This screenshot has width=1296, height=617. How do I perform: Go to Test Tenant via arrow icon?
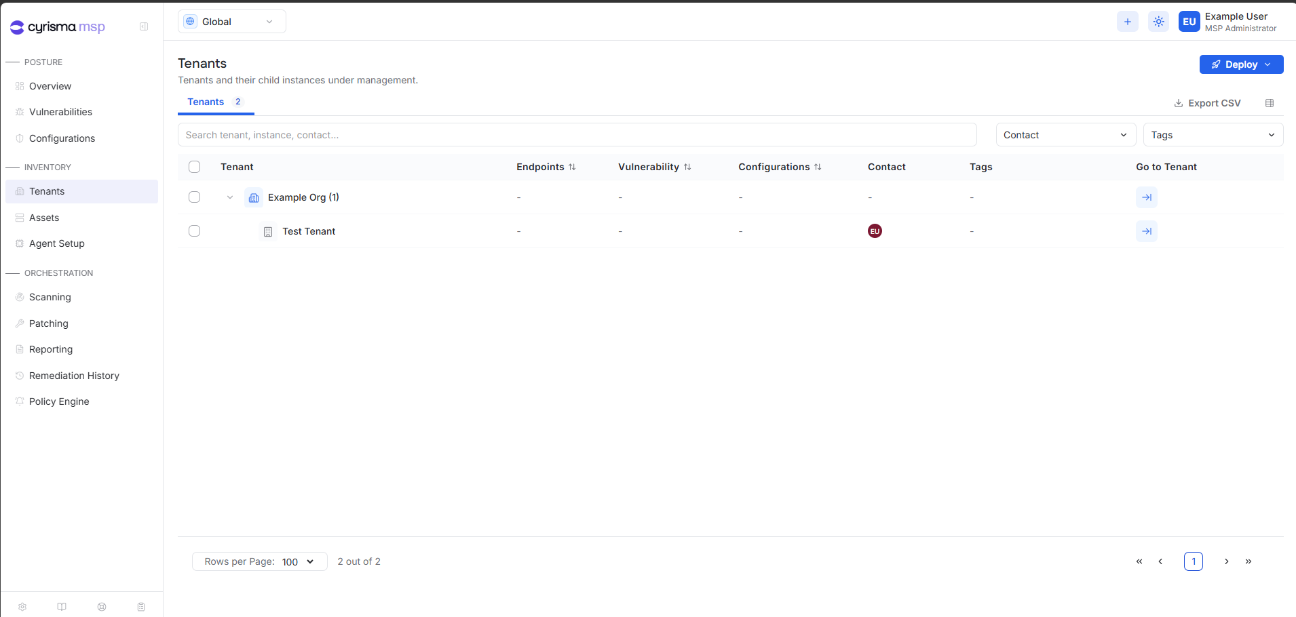click(1147, 231)
